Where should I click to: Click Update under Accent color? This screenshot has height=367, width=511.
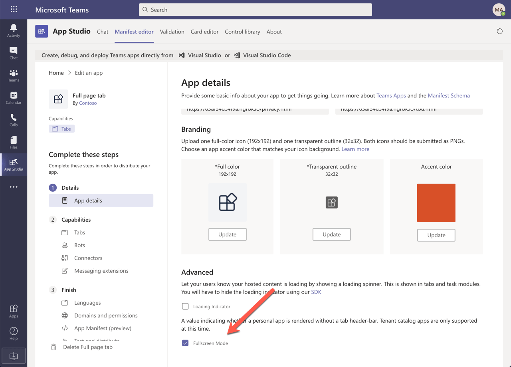[436, 235]
